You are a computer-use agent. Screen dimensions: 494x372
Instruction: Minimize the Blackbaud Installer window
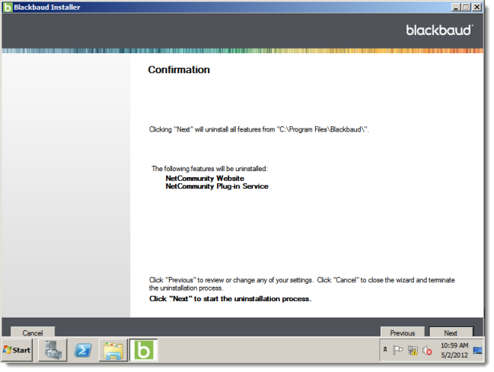pyautogui.click(x=456, y=8)
